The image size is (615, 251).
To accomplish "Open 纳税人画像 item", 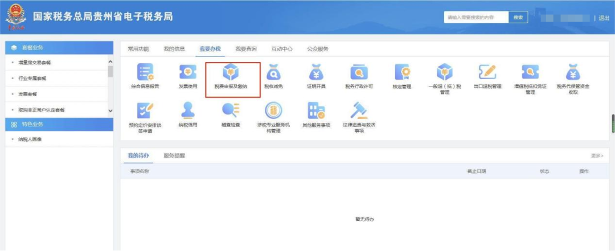I will pyautogui.click(x=30, y=139).
